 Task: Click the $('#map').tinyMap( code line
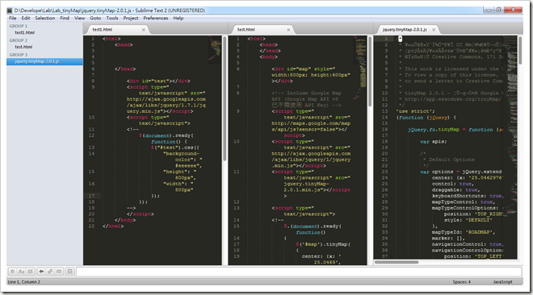(323, 244)
